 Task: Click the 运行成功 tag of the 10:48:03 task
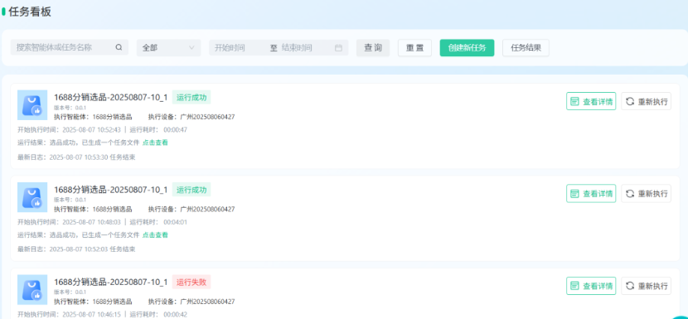pyautogui.click(x=191, y=190)
